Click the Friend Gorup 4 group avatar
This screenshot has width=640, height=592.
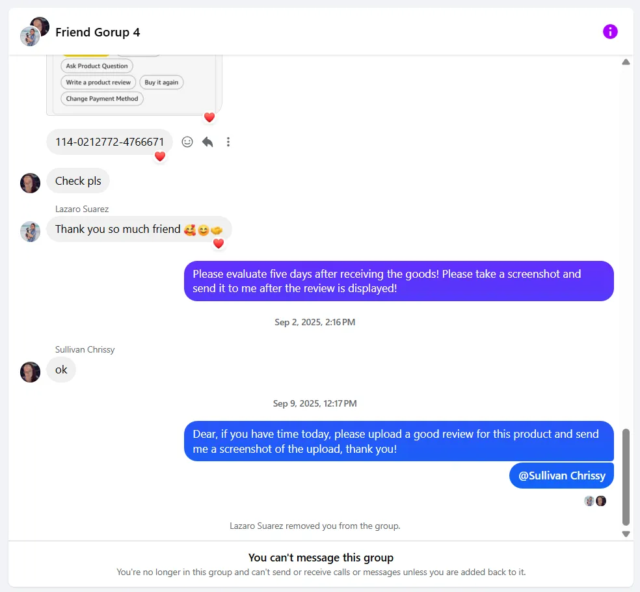click(34, 32)
